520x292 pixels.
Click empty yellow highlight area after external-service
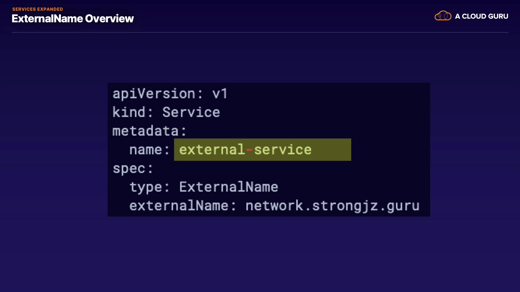(x=332, y=150)
